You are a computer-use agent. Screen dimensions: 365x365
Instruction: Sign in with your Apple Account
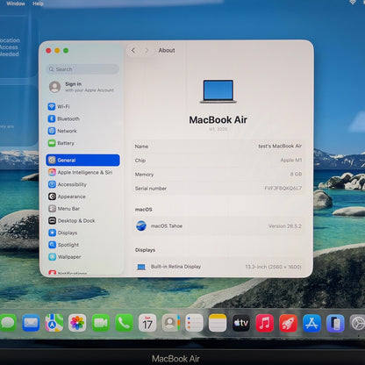pos(82,87)
